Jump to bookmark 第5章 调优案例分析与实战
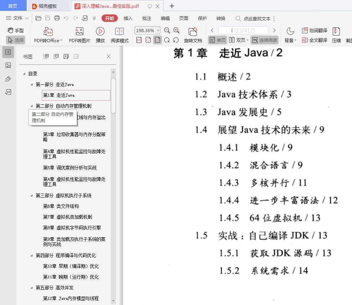The image size is (352, 305). [70, 168]
